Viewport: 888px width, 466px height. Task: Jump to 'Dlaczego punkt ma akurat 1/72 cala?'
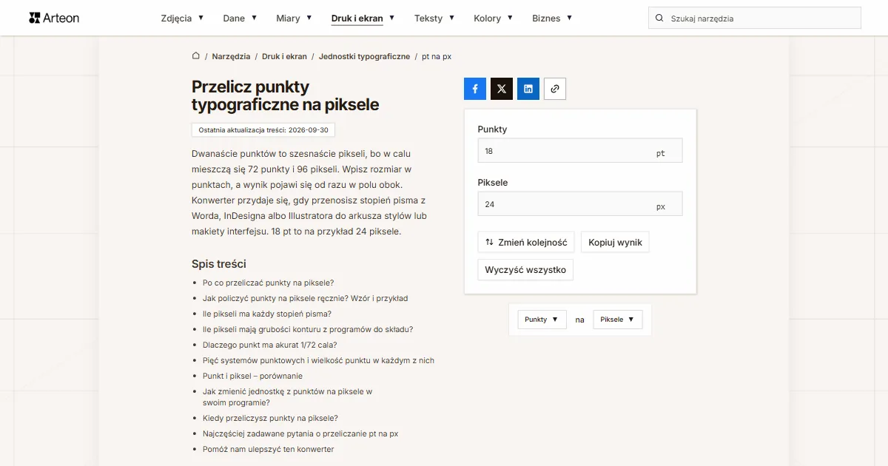(269, 345)
